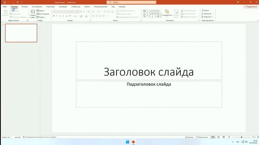Viewport: 259px width, 145px height.
Task: Switch to the Вставка tab
Action: pyautogui.click(x=25, y=7)
